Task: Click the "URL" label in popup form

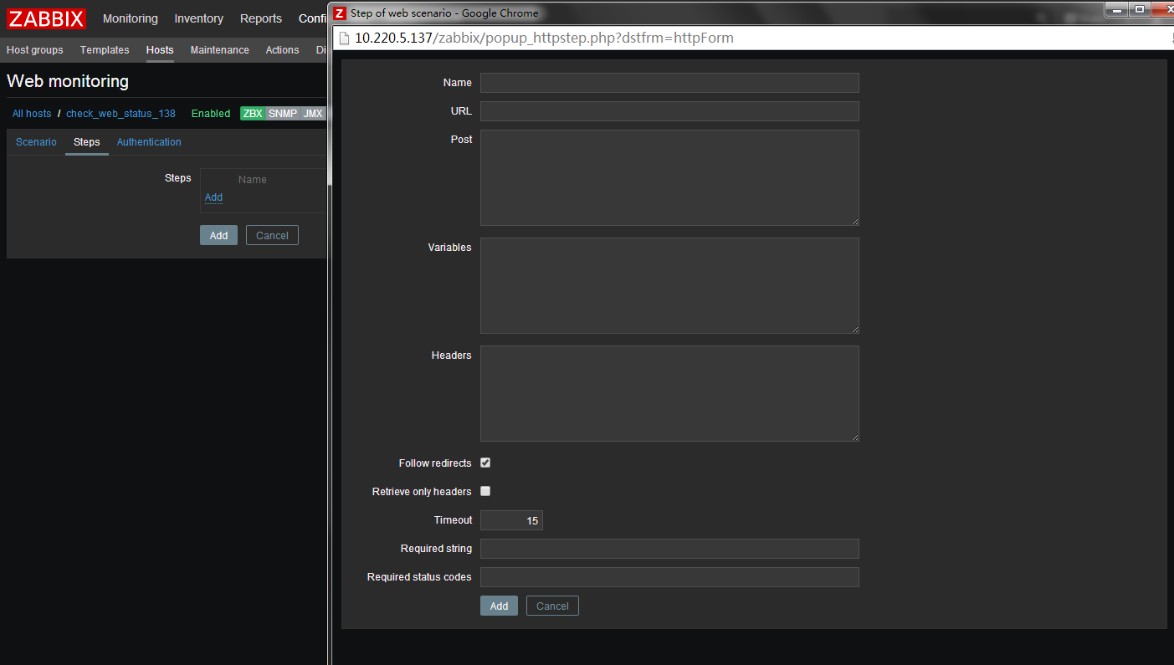Action: (461, 111)
